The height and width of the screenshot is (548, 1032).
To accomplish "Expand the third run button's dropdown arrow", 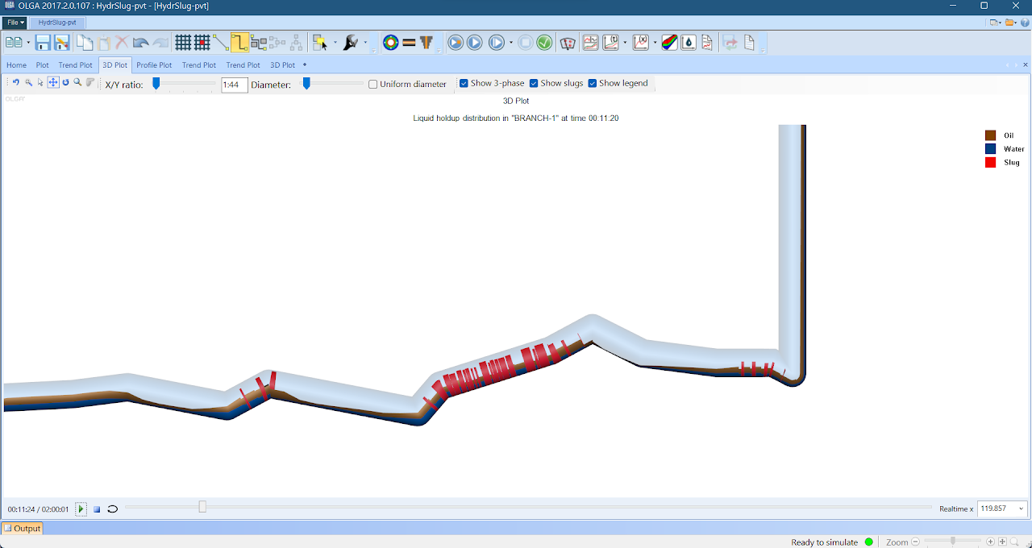I will [511, 43].
